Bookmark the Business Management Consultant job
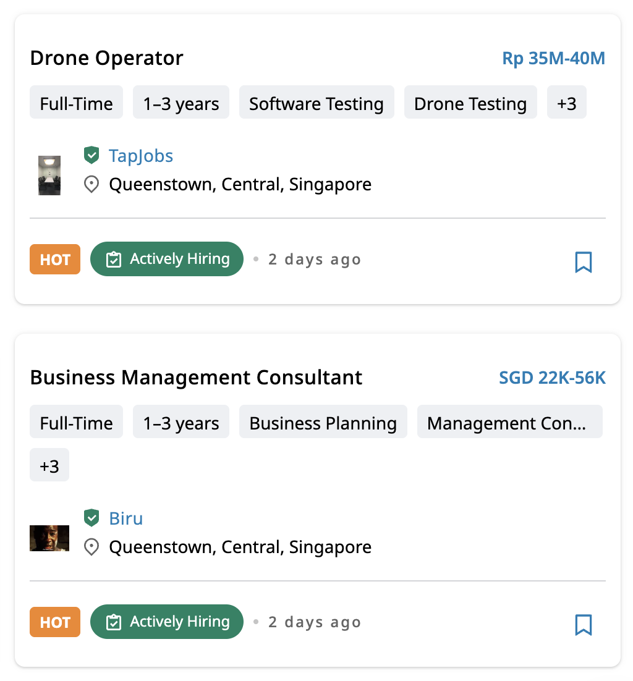The image size is (633, 681). click(x=584, y=625)
